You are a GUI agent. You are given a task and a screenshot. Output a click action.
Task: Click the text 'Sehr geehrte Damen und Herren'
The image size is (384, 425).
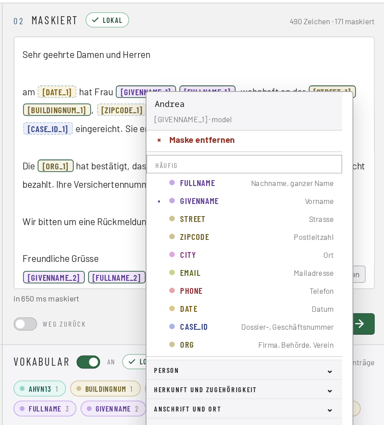coord(86,55)
